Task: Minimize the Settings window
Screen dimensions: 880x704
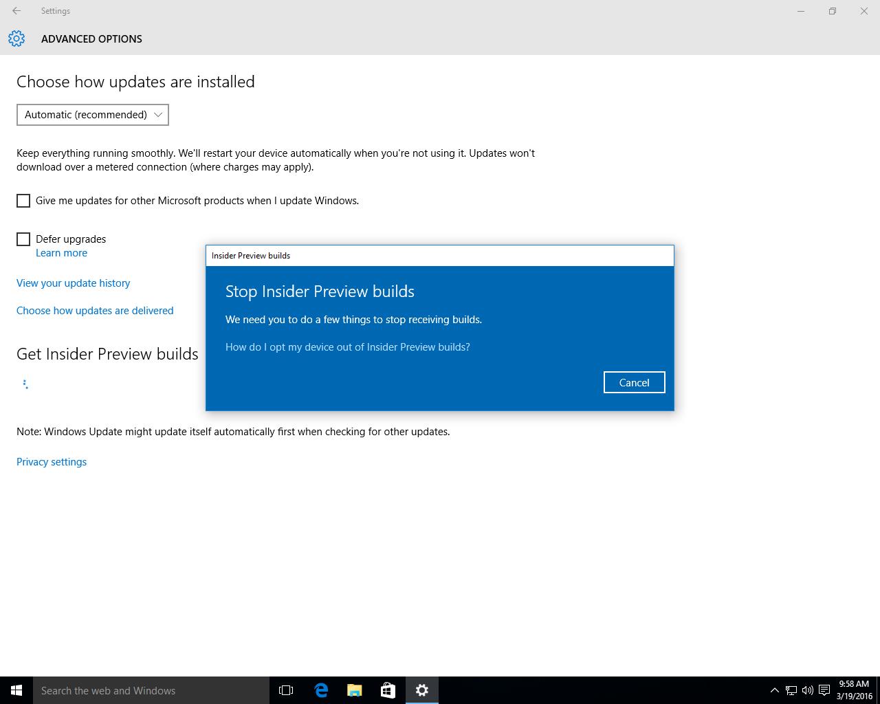Action: 801,11
